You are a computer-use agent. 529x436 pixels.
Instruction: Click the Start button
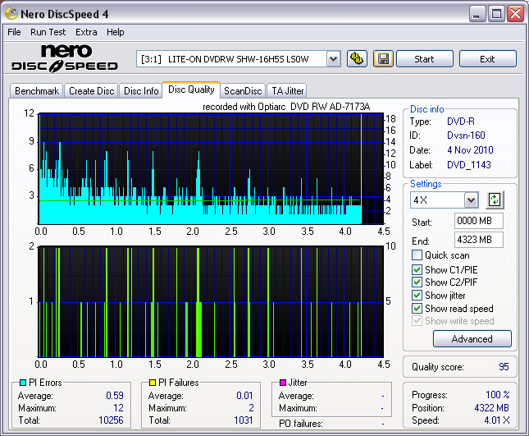coord(424,59)
